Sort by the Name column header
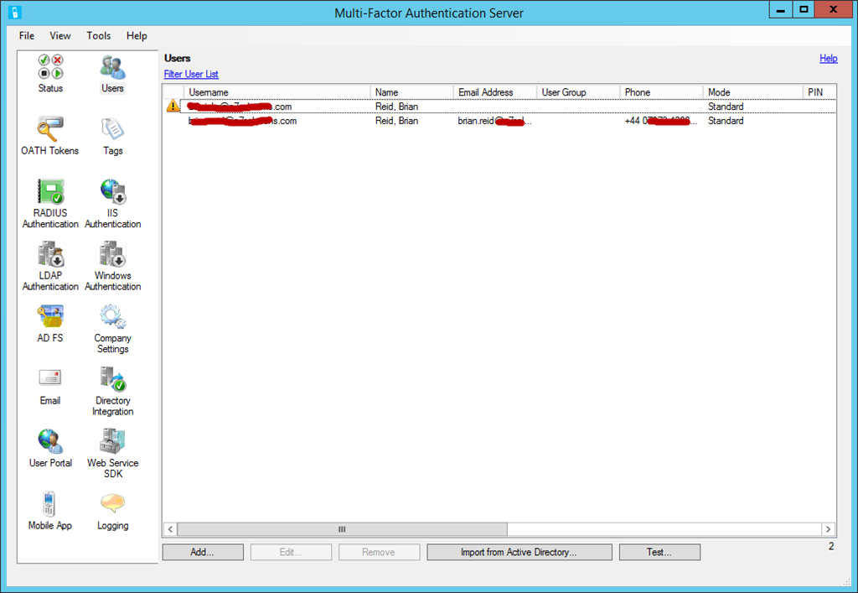This screenshot has height=593, width=858. [412, 92]
